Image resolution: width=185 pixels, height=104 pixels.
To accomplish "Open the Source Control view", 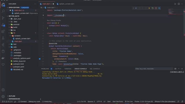I will point(3,18).
